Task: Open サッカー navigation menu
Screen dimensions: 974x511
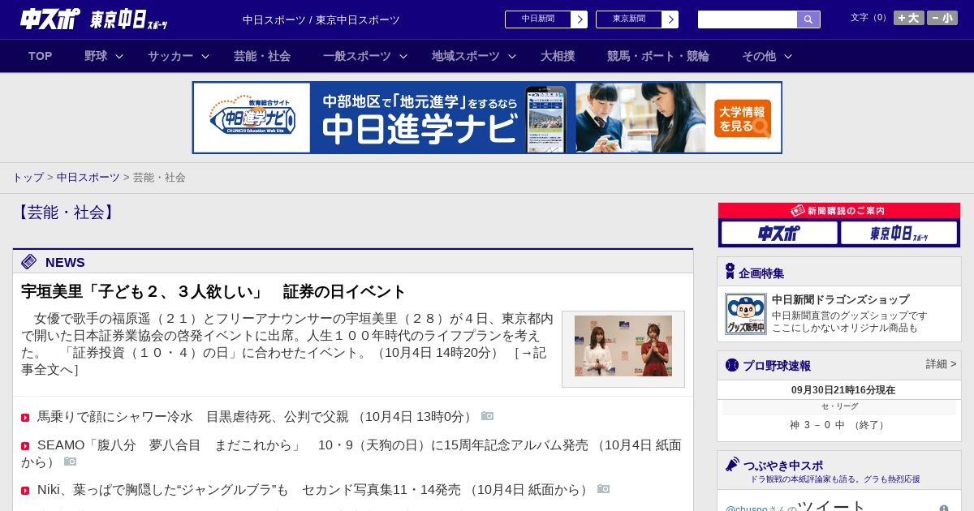Action: click(170, 56)
